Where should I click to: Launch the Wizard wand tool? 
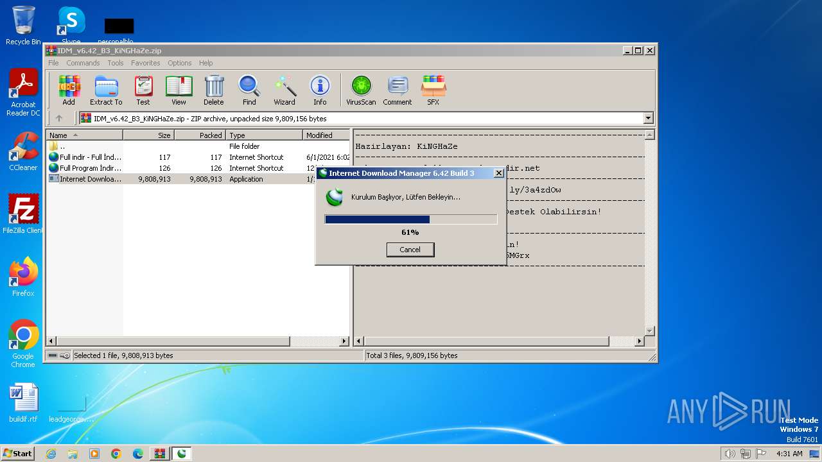coord(284,90)
